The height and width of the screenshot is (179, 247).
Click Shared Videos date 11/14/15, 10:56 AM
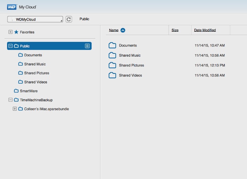tap(210, 75)
